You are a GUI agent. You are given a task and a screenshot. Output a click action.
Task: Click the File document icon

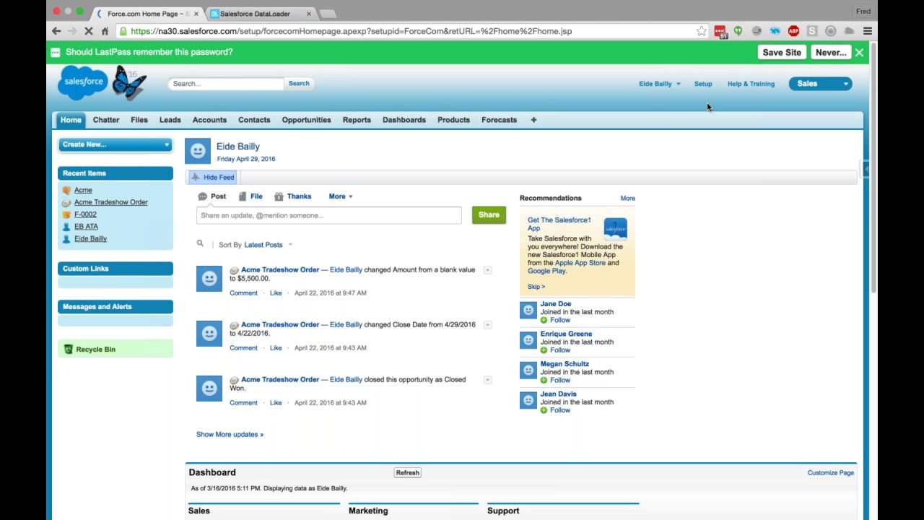coord(243,196)
